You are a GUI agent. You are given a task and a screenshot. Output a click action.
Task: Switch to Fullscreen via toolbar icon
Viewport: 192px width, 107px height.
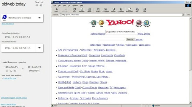pyautogui.click(x=129, y=10)
